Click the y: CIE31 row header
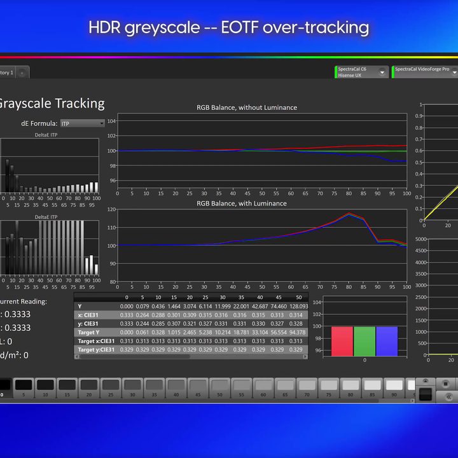 coord(88,324)
